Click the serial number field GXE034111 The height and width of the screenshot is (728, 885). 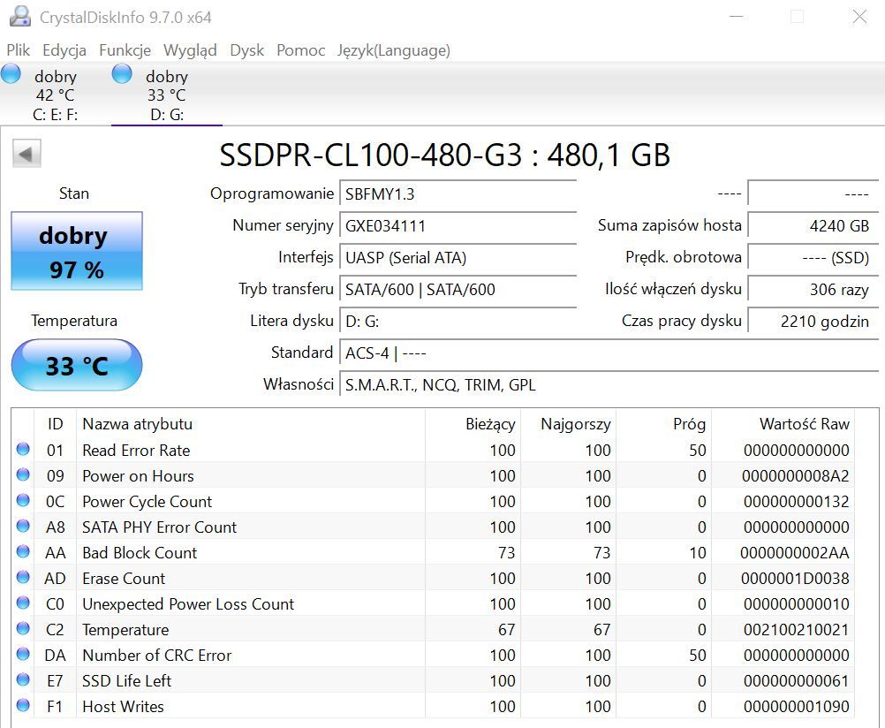coord(458,225)
